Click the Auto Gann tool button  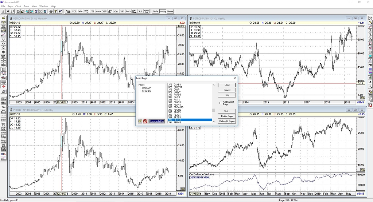point(4,98)
